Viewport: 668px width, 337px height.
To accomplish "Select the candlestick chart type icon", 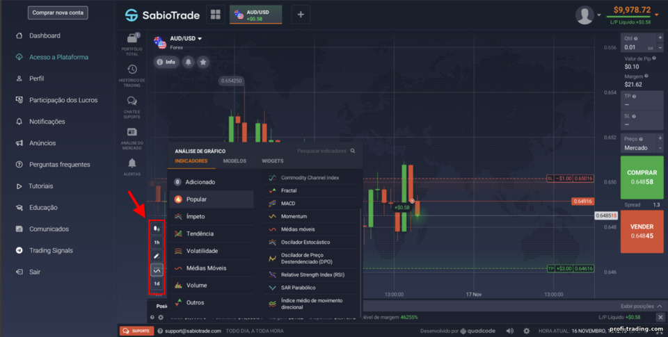I will (157, 229).
